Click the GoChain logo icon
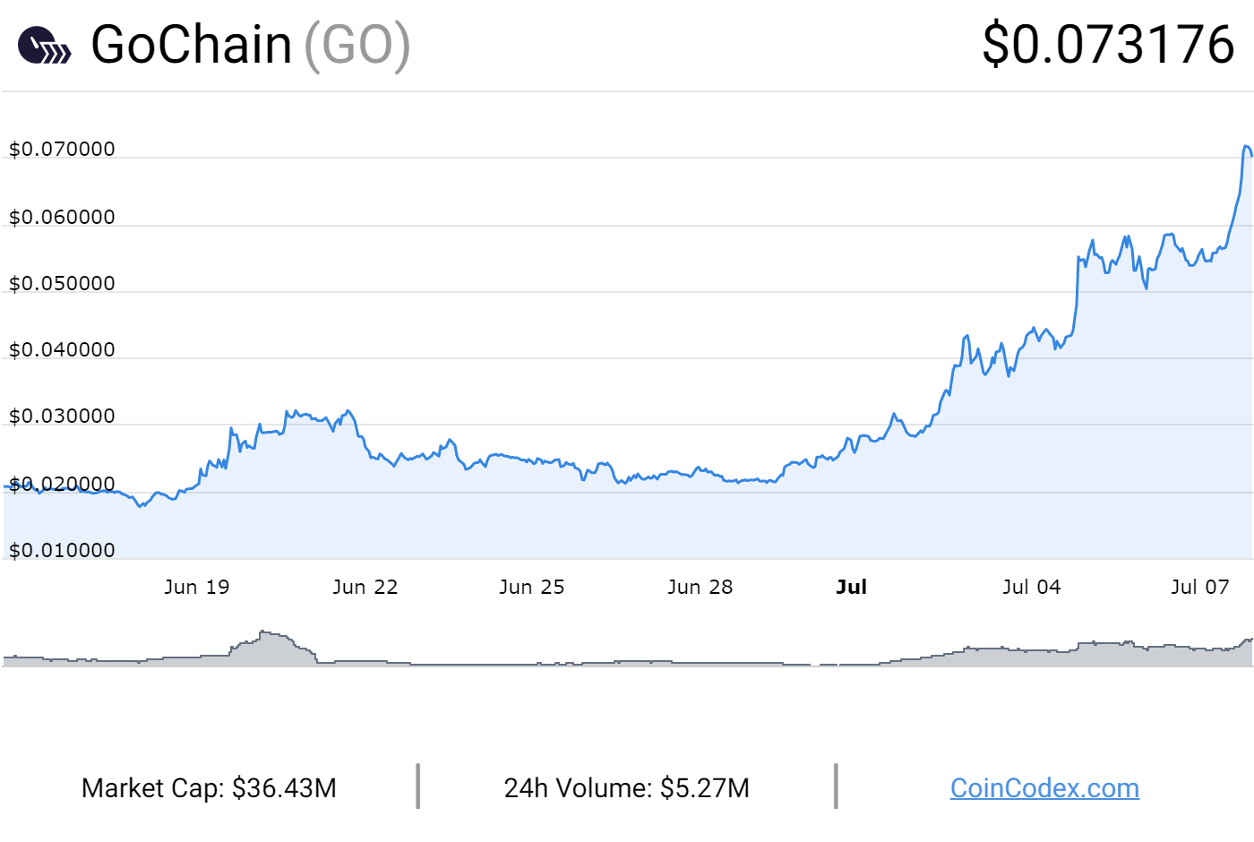The width and height of the screenshot is (1254, 842). coord(44,45)
